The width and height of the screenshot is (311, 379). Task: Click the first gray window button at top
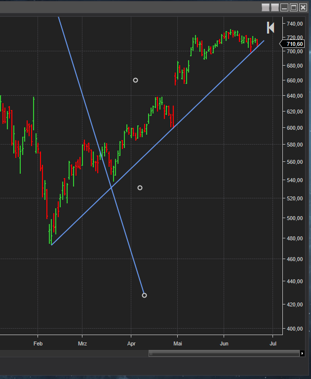pyautogui.click(x=266, y=7)
